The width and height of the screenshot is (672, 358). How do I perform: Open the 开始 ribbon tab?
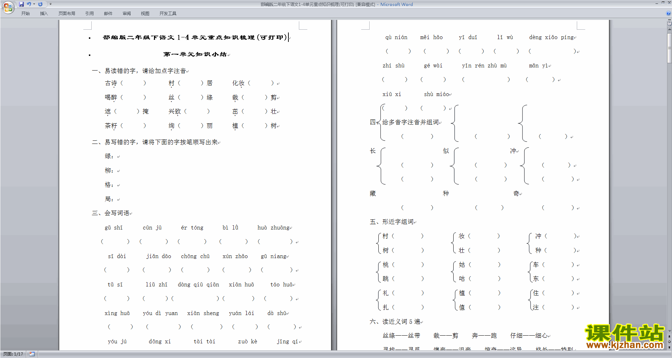(25, 14)
